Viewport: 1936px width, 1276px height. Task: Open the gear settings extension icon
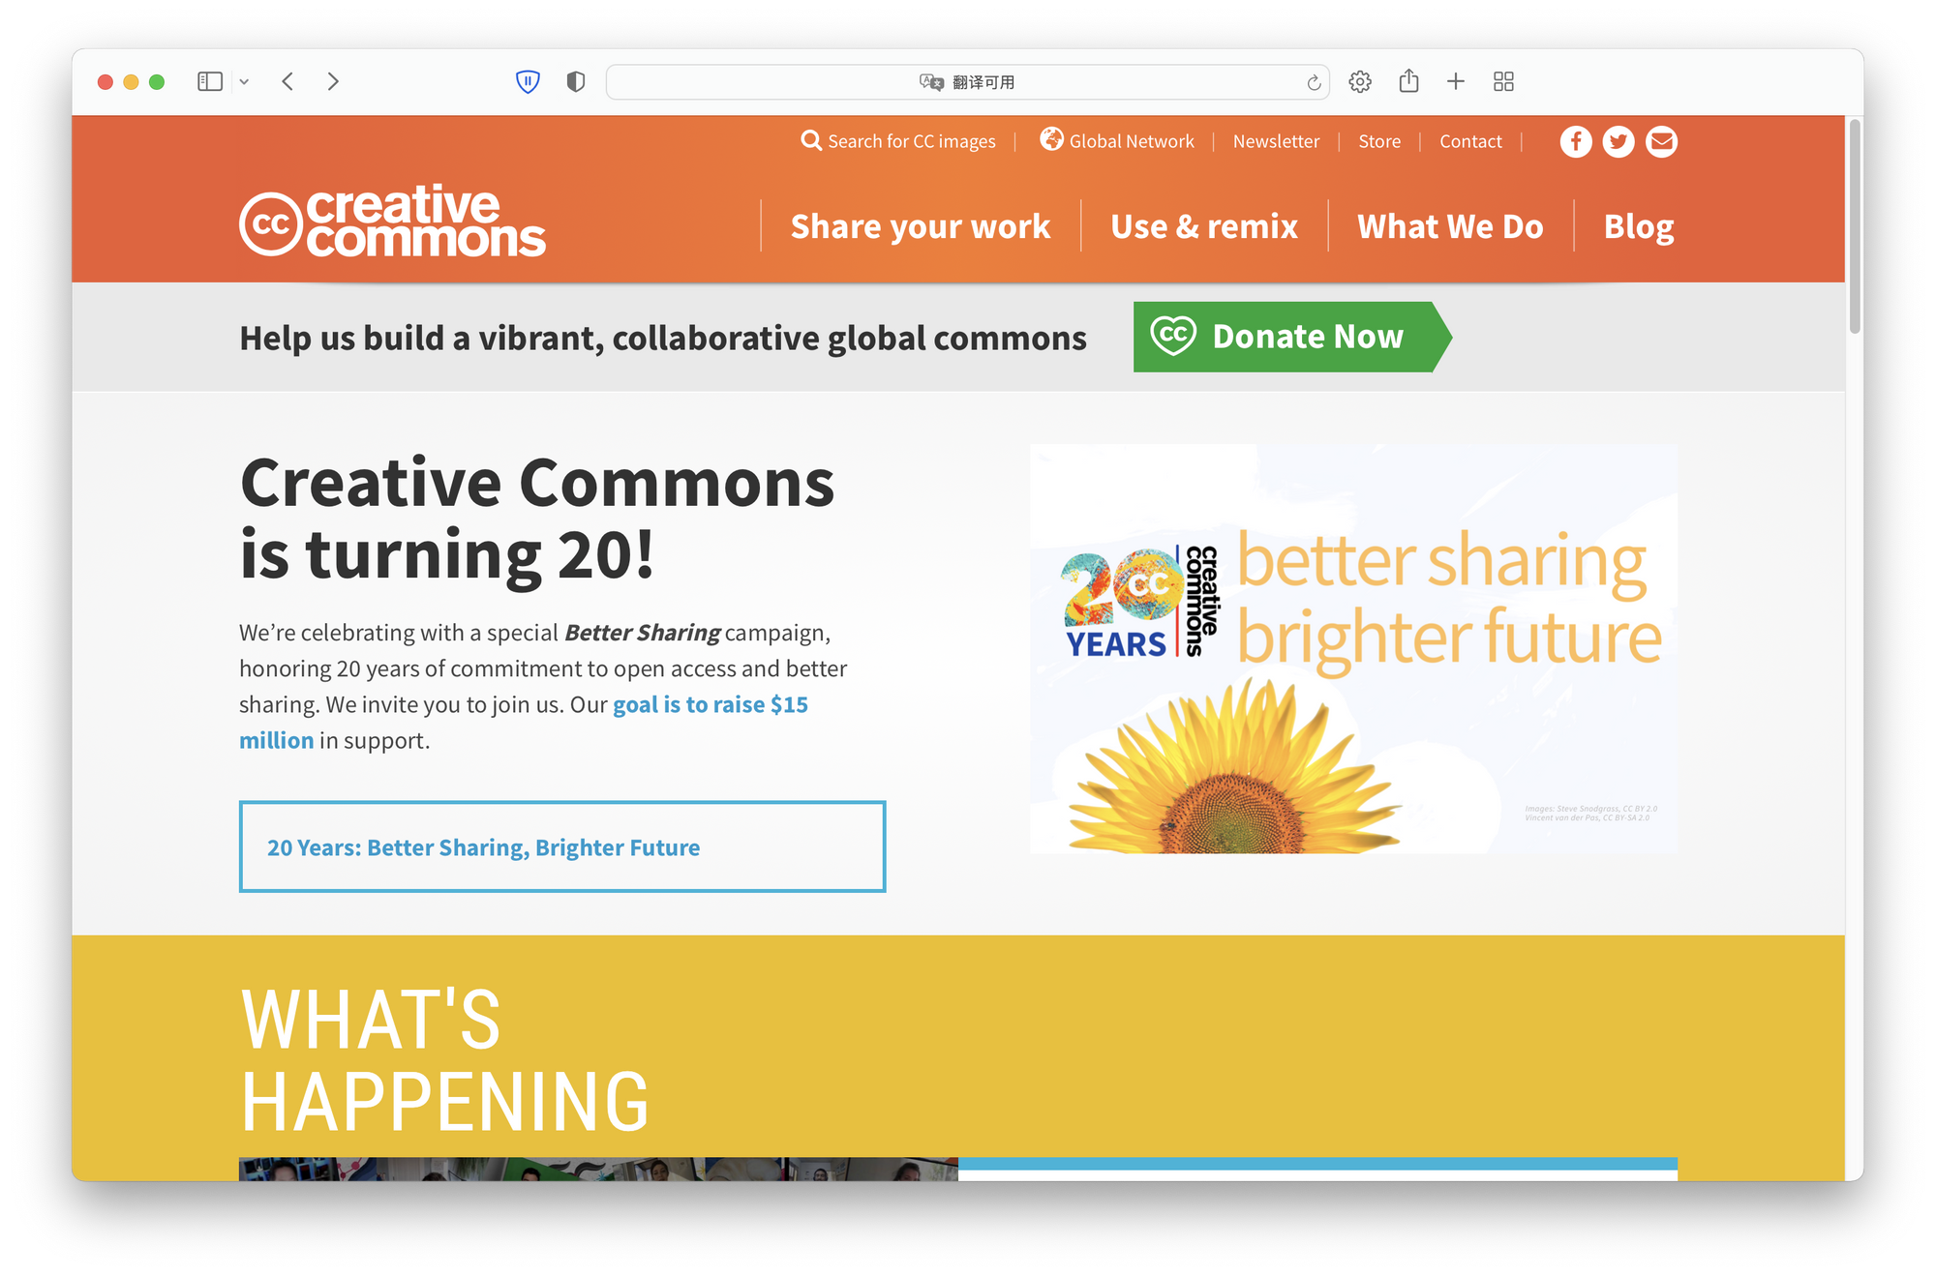coord(1360,81)
